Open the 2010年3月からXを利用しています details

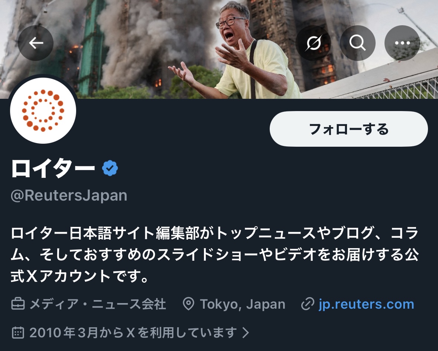coord(133,332)
